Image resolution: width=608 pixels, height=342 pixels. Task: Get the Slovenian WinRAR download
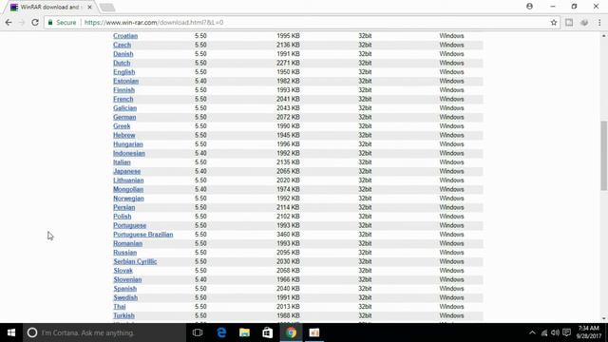(x=127, y=279)
